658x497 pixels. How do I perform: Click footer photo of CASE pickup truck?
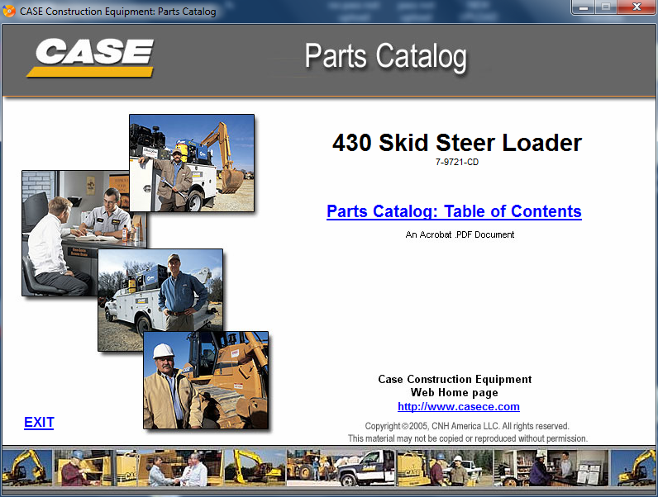pos(341,467)
